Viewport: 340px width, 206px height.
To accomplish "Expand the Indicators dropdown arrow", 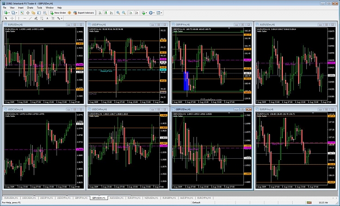I will [x=146, y=13].
